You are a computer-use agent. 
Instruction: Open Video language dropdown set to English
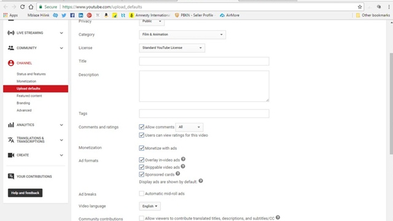tap(150, 206)
